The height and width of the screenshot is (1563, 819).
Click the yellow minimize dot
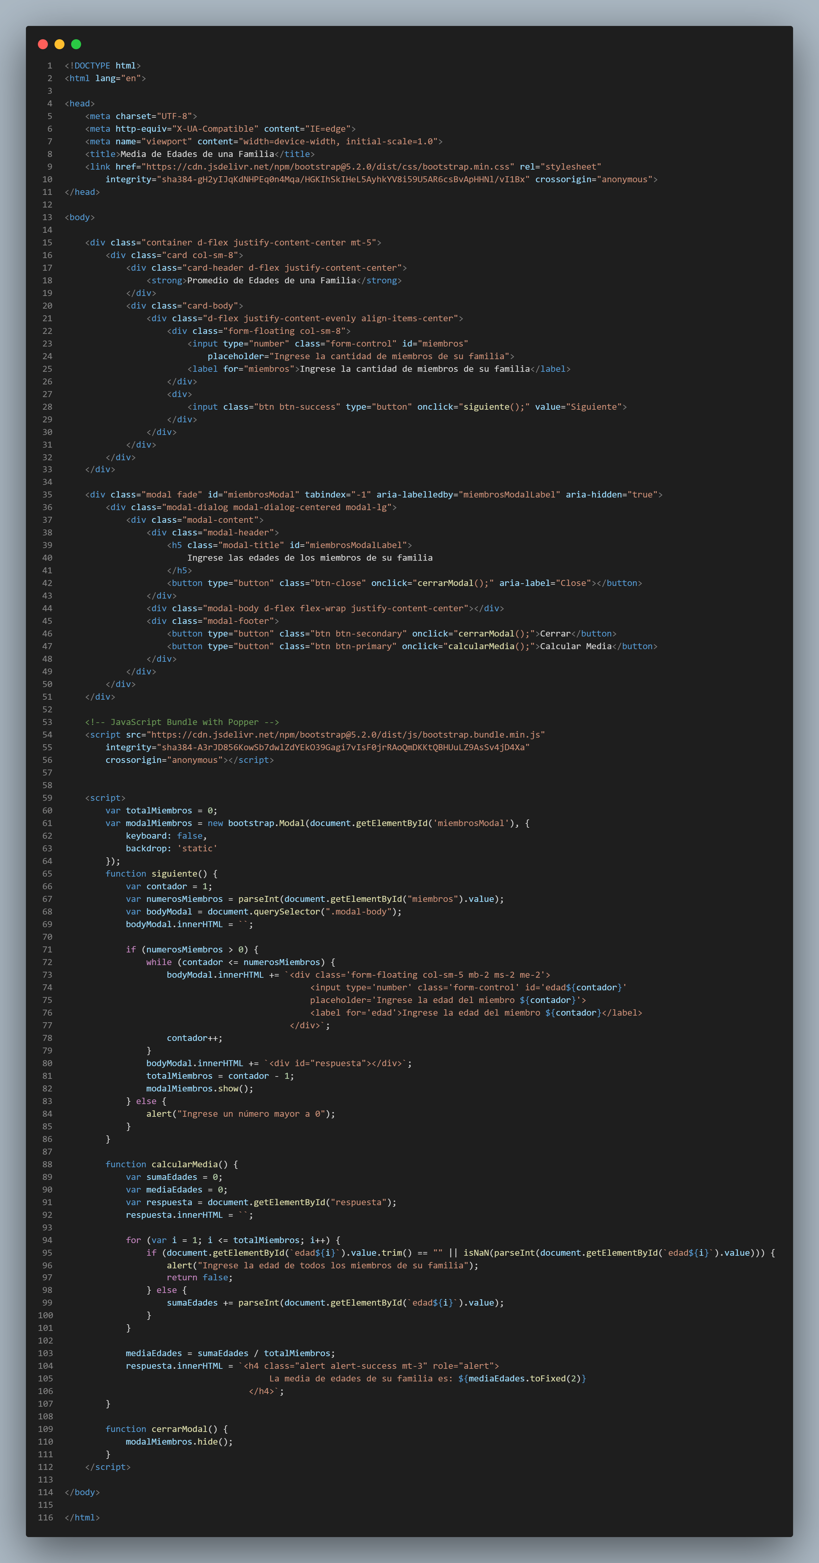coord(59,44)
